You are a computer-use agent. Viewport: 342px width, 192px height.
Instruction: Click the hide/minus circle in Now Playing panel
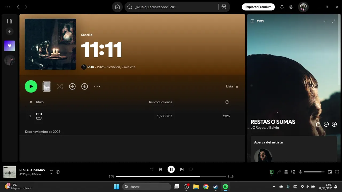(x=326, y=124)
